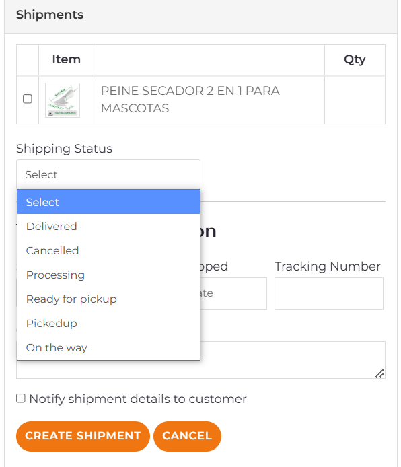Click the PEINE SECADOR 2 EN 1 item name

[190, 100]
